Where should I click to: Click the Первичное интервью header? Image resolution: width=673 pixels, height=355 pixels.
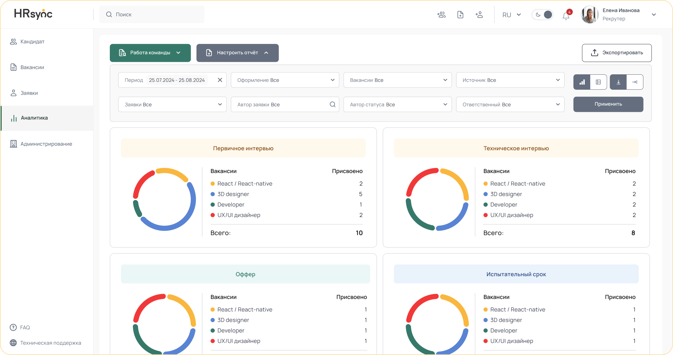[243, 148]
